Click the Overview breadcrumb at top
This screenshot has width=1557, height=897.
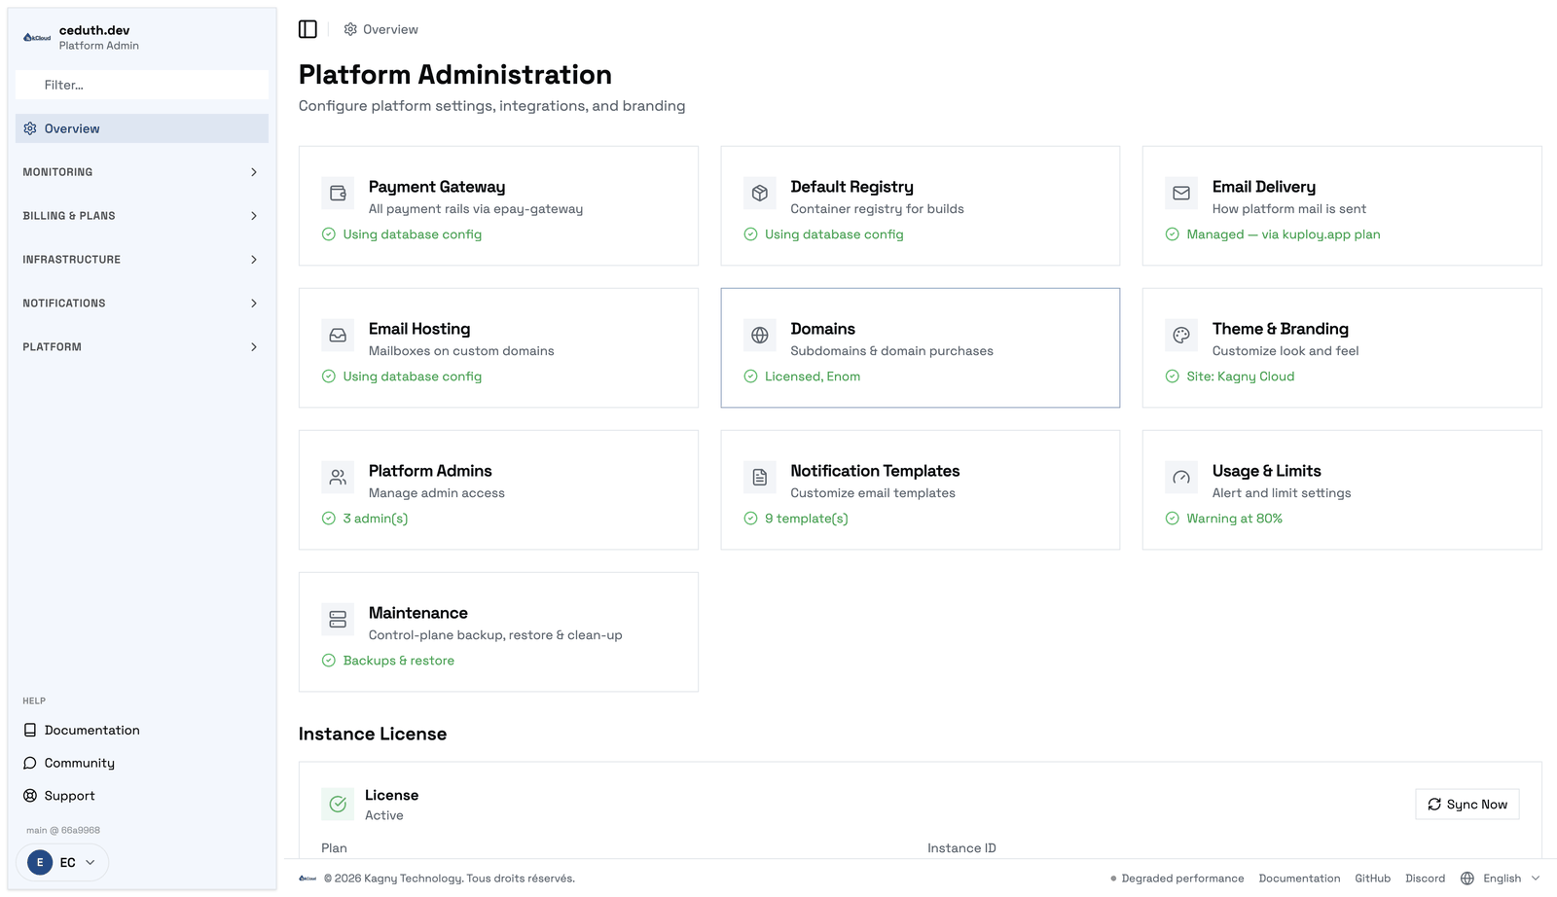point(381,29)
